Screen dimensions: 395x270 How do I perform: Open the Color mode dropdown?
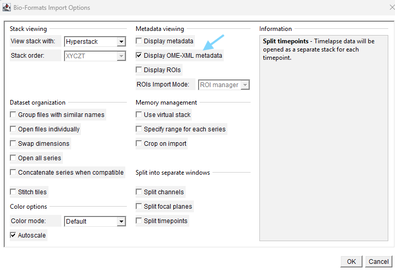[95, 222]
